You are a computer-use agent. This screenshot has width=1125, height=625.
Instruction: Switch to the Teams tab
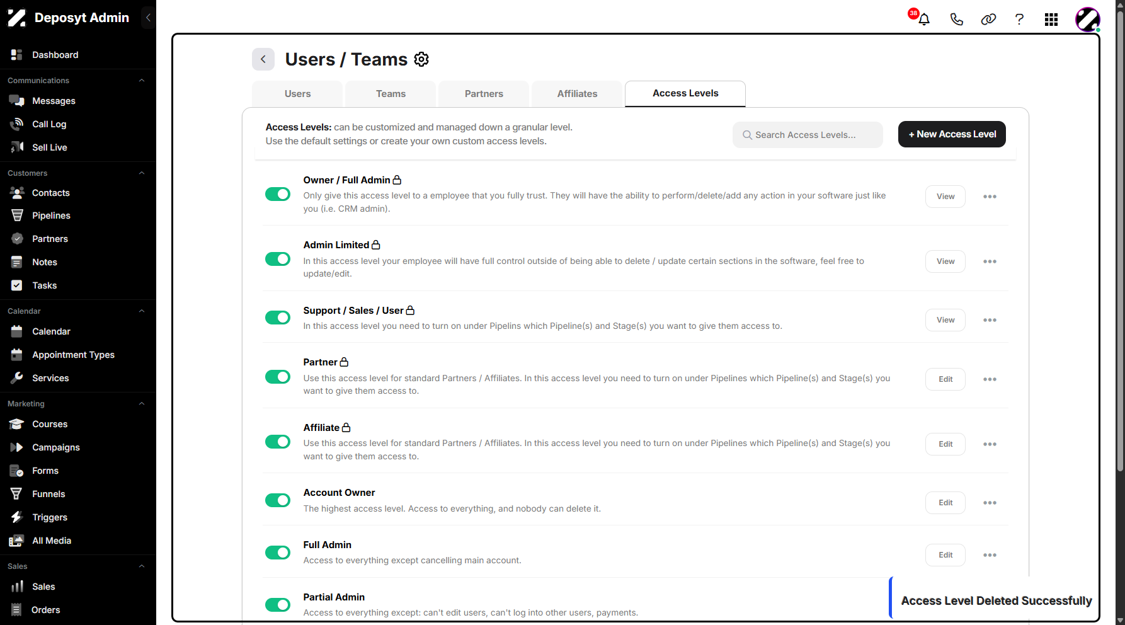tap(391, 94)
